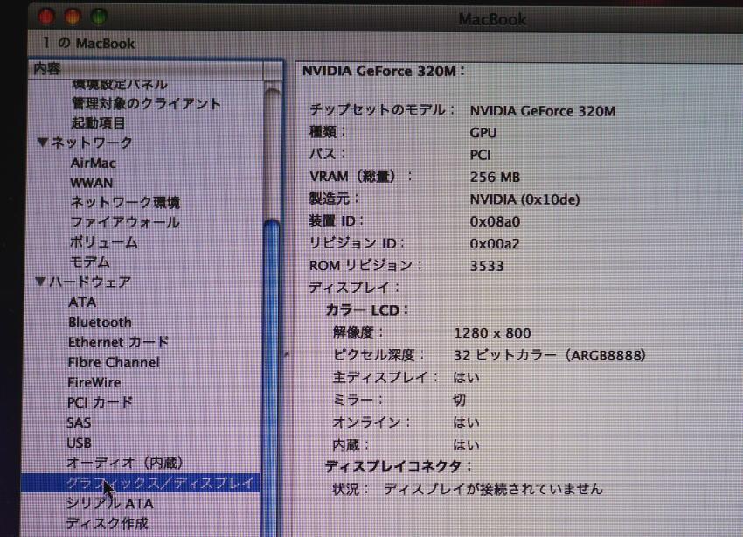
Task: Select WWAN in the sidebar
Action: (92, 183)
